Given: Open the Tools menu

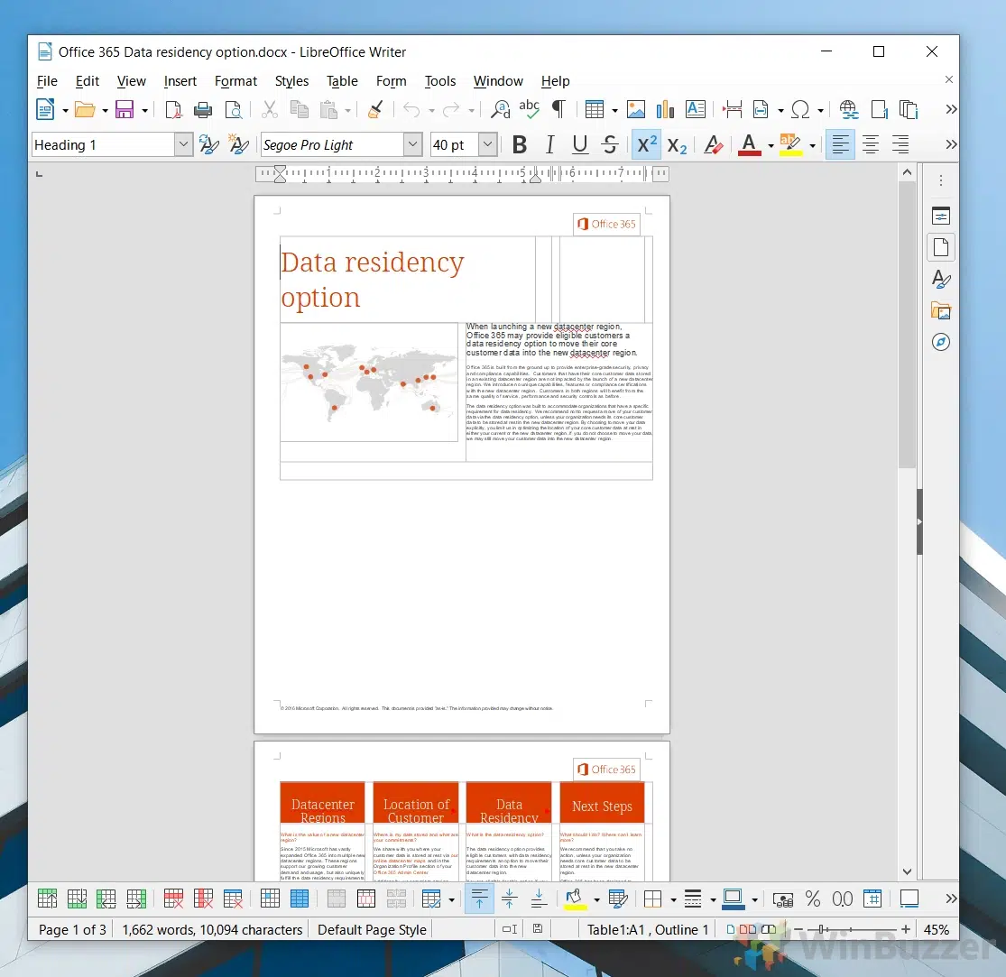Looking at the screenshot, I should (x=440, y=81).
